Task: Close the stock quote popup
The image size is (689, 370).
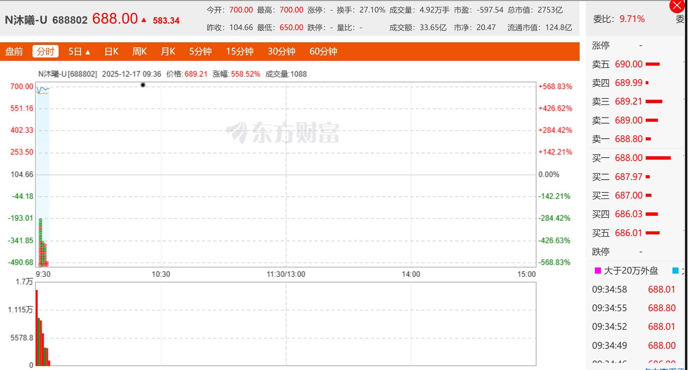Action: 677,6
